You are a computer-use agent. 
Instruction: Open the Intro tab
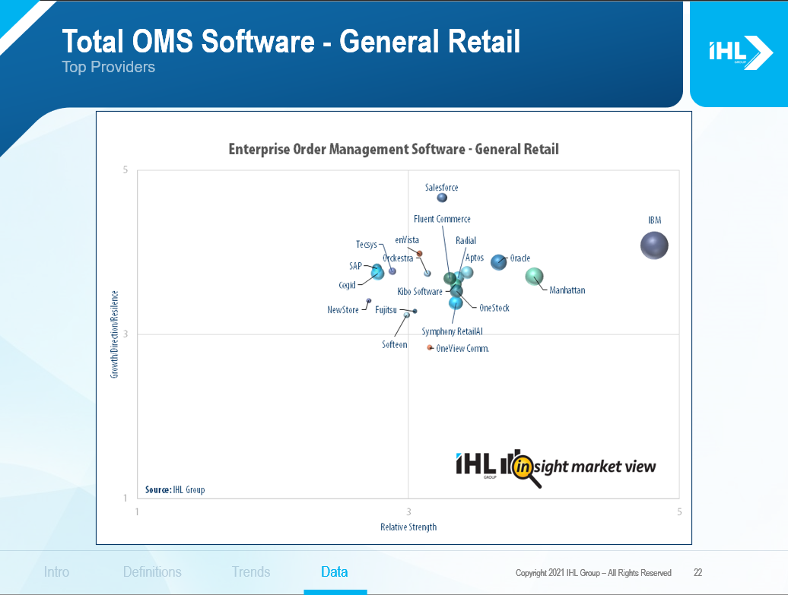pyautogui.click(x=56, y=572)
